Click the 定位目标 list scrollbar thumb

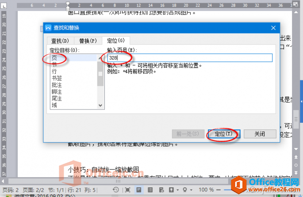pos(100,74)
